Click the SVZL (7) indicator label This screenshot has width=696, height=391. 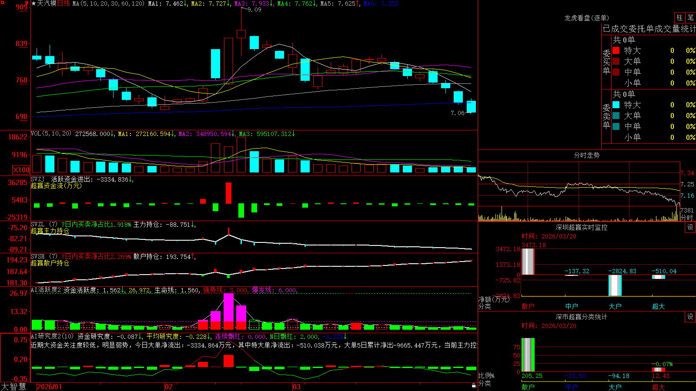click(44, 225)
